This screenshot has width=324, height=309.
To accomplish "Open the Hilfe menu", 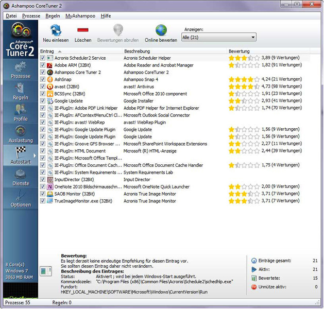I will point(106,16).
